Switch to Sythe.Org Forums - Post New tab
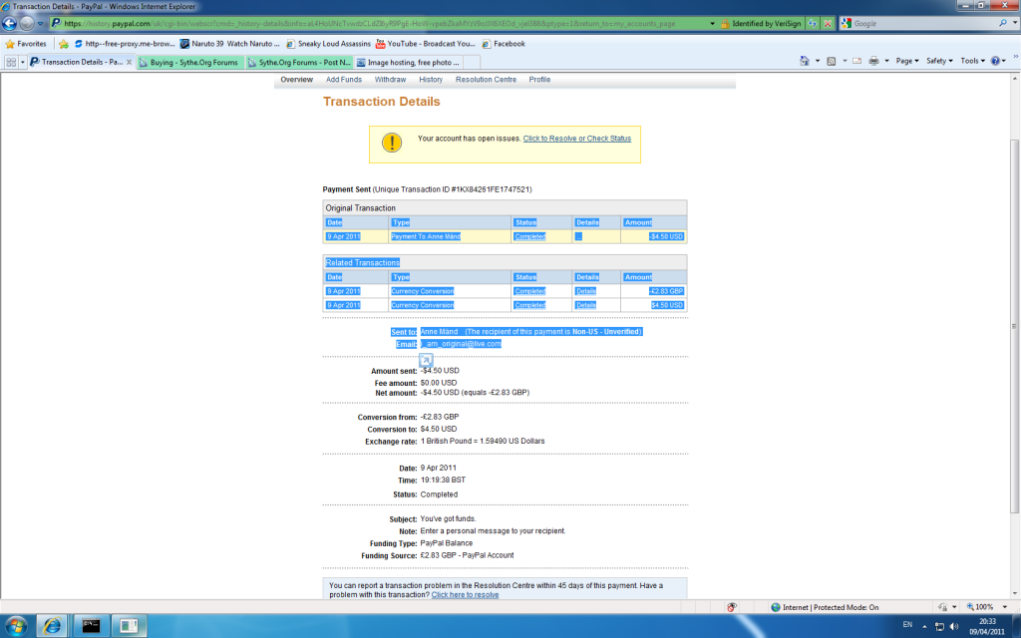This screenshot has height=638, width=1021. (x=299, y=63)
